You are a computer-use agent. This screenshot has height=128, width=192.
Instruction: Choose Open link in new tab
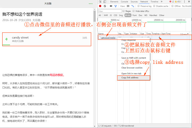point(131,74)
